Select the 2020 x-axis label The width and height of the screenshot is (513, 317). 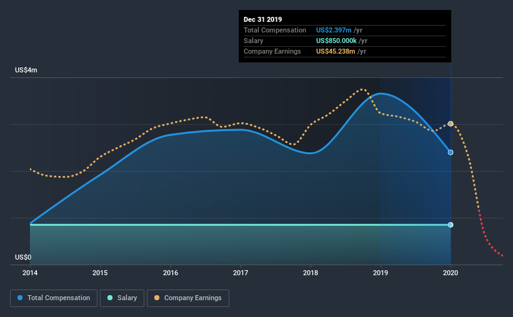coord(451,273)
